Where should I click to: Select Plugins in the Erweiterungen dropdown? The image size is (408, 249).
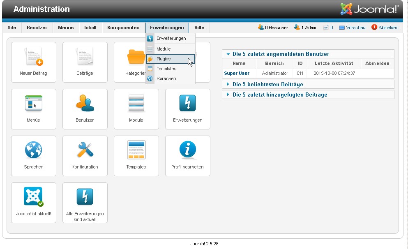click(x=164, y=59)
